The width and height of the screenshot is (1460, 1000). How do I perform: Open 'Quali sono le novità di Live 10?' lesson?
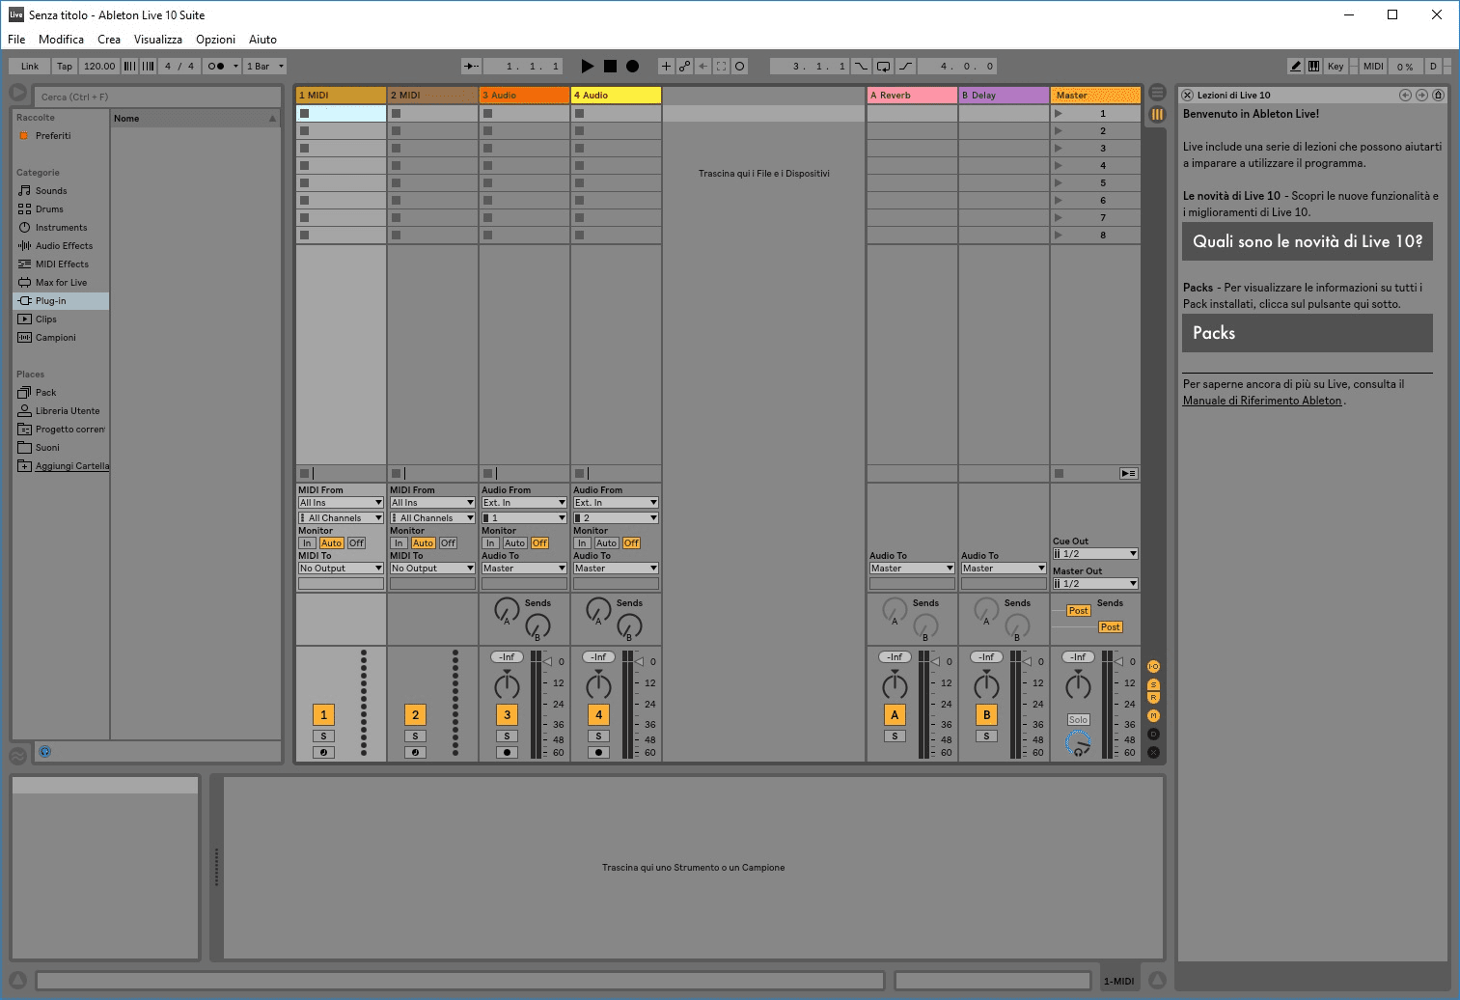pos(1307,241)
